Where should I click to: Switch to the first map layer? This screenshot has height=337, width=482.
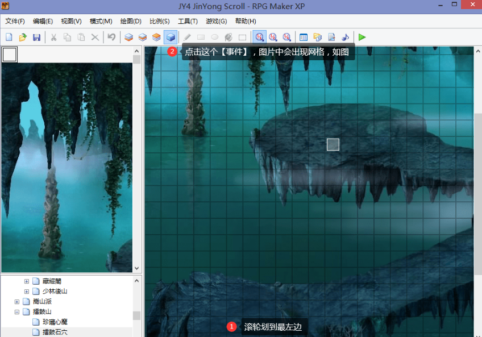pyautogui.click(x=129, y=38)
